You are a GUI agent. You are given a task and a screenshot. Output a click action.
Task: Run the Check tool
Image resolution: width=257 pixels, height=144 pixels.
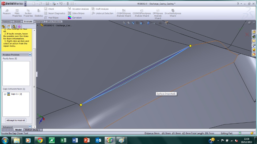tap(49, 9)
